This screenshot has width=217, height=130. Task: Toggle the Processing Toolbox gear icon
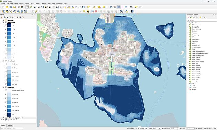click(x=118, y=7)
